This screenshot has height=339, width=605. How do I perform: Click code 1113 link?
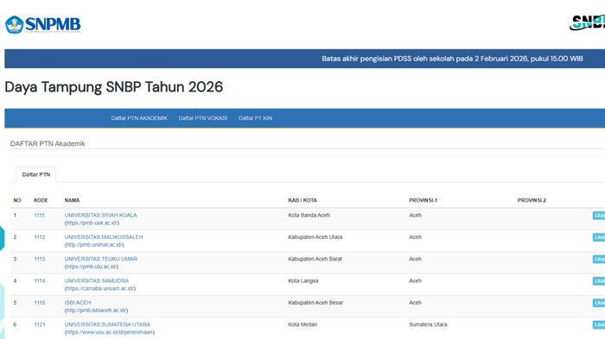pyautogui.click(x=40, y=260)
